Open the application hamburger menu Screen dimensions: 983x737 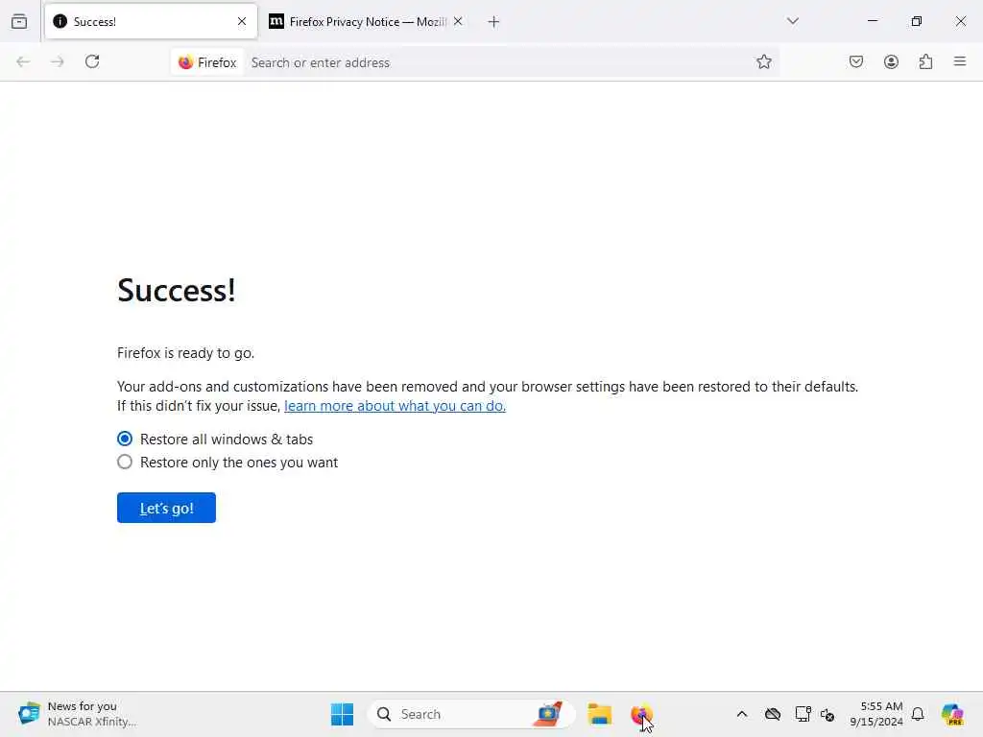coord(960,61)
